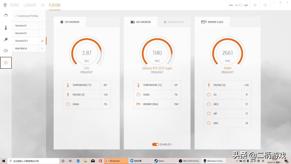Switch to the ADVANCED VIEW tab
This screenshot has height=164, width=291.
pos(174,22)
